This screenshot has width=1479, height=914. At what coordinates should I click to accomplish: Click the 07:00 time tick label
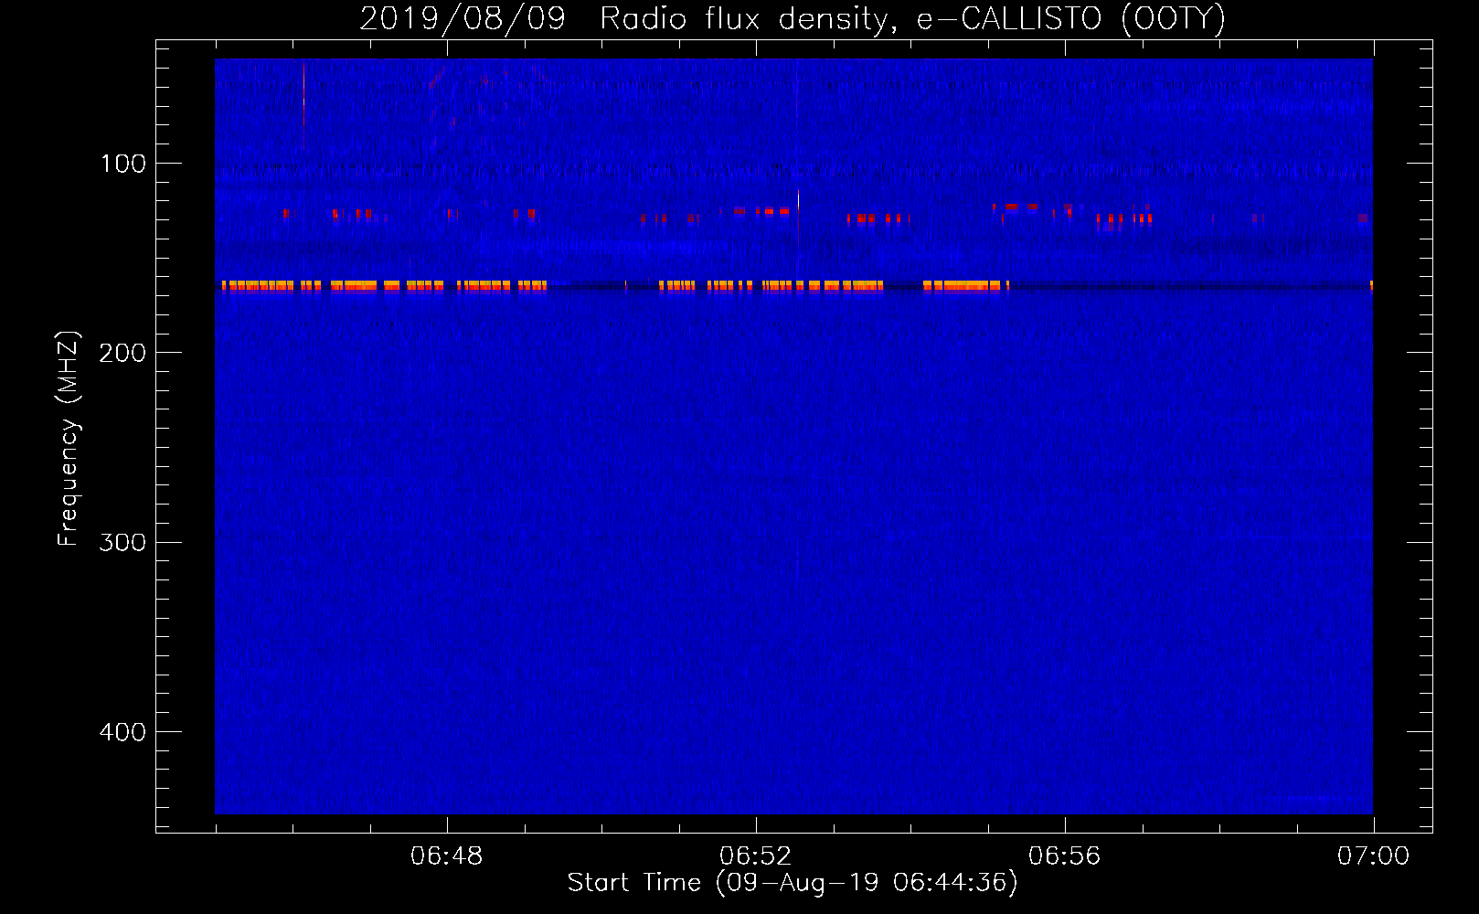pos(1373,856)
